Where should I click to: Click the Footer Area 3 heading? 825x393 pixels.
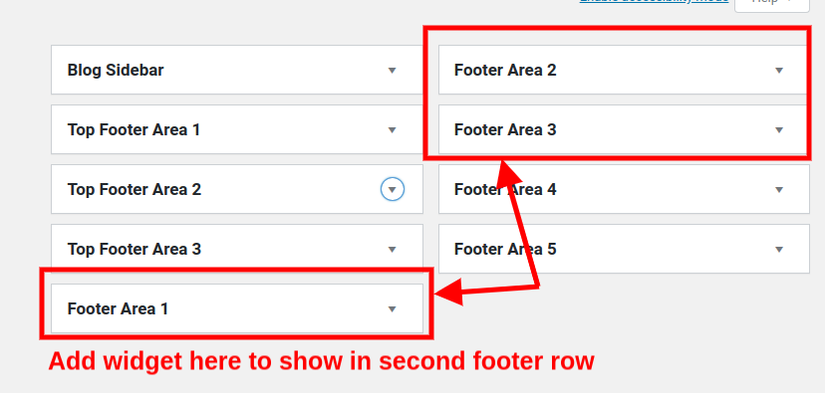click(x=505, y=129)
